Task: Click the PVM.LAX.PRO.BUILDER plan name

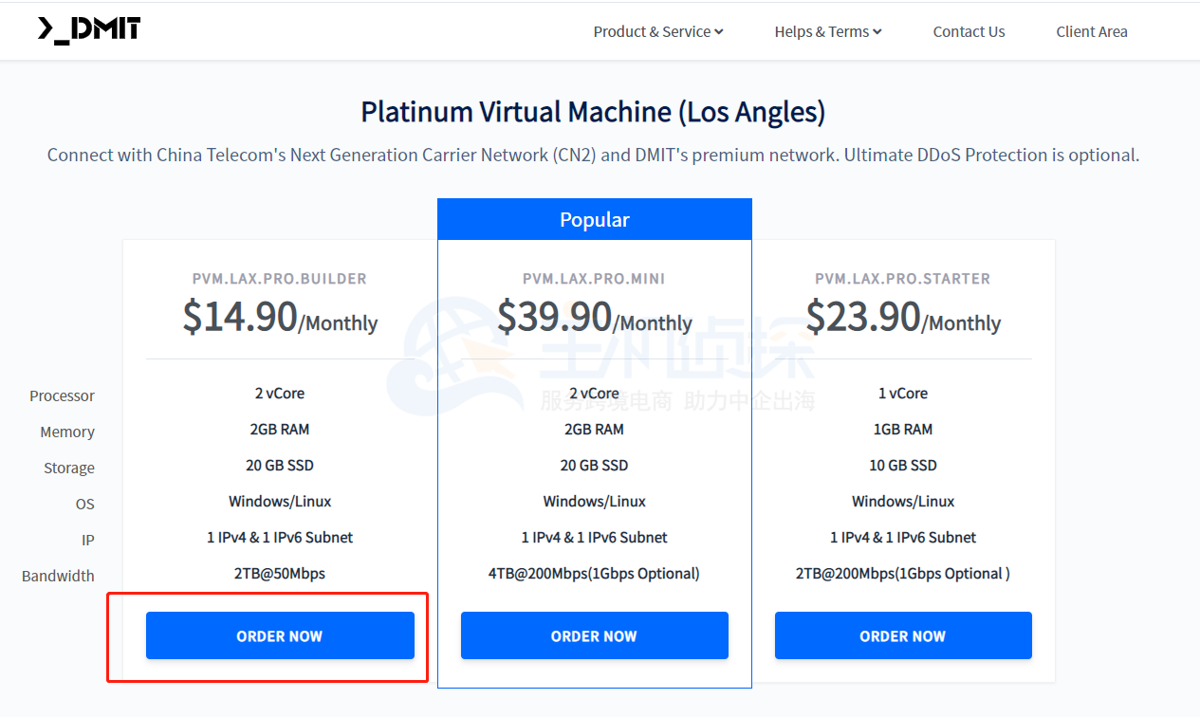Action: [x=280, y=279]
